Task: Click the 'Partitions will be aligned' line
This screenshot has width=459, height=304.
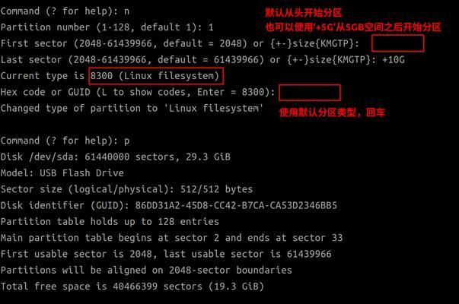Action: pyautogui.click(x=146, y=271)
